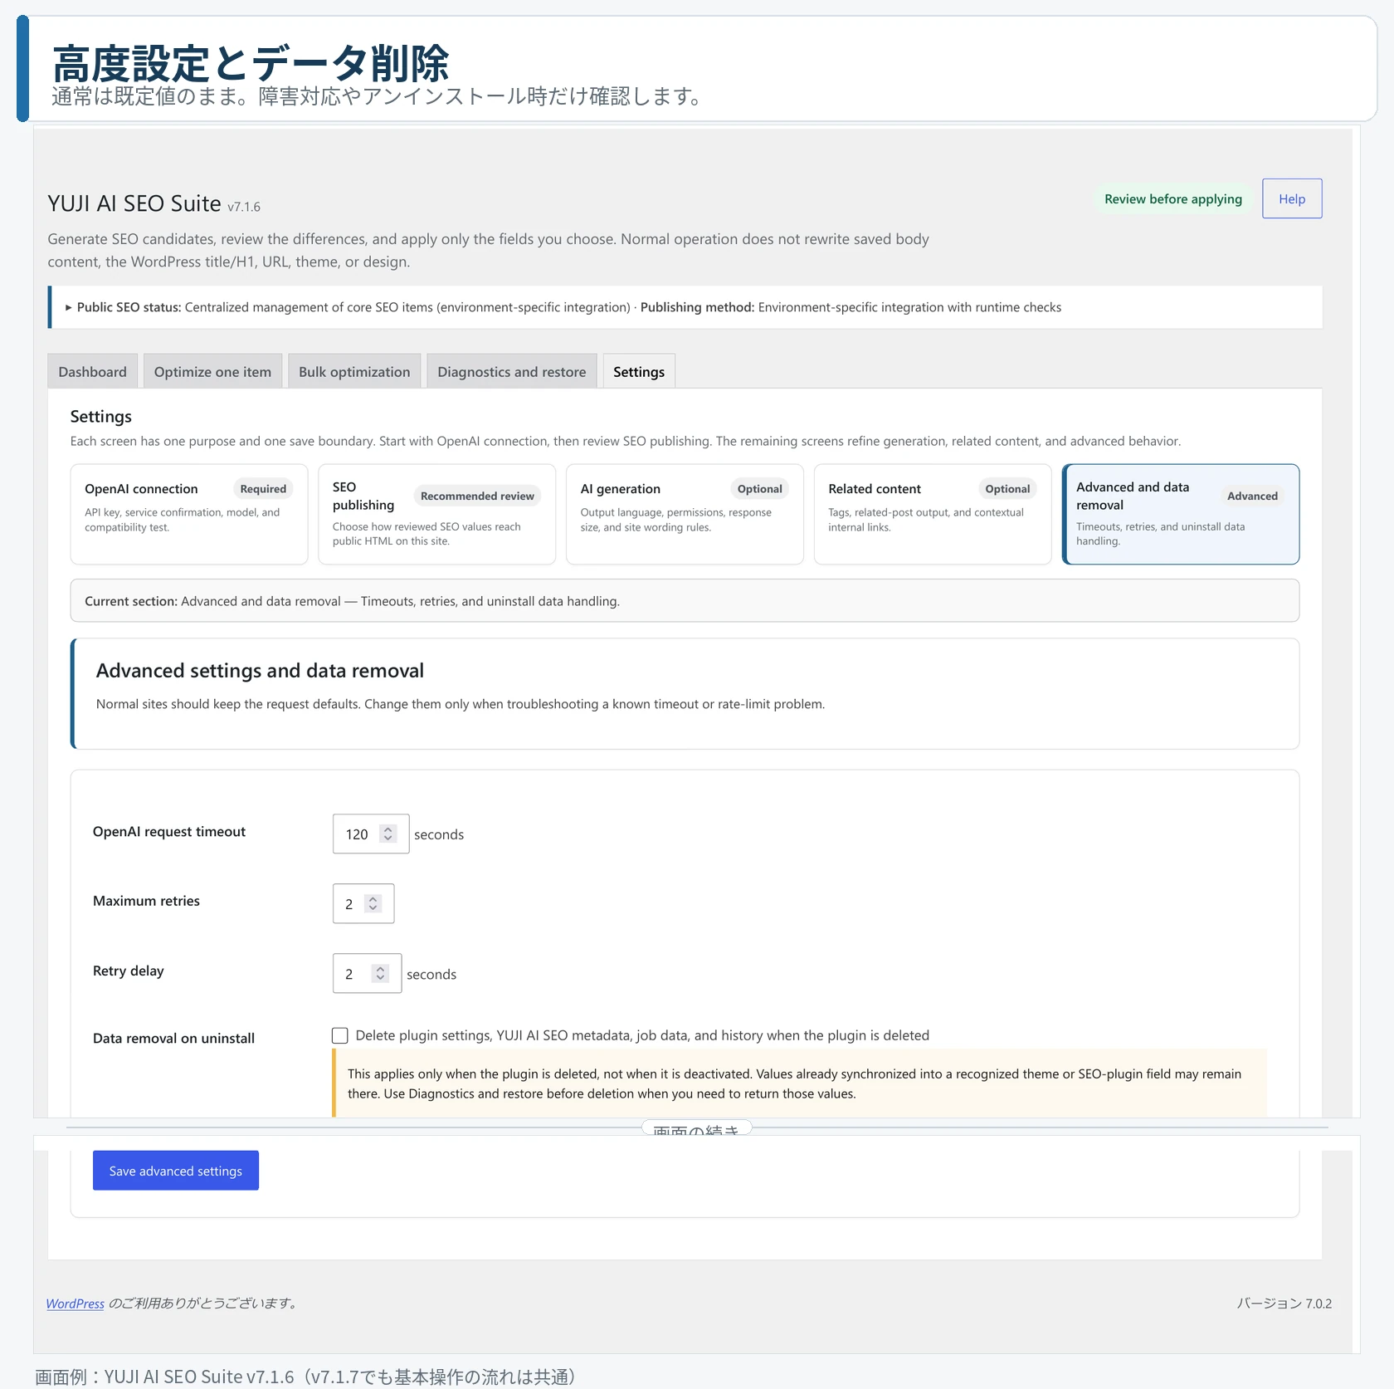The width and height of the screenshot is (1394, 1389).
Task: Click the Optional badge on AI generation
Action: click(x=759, y=489)
